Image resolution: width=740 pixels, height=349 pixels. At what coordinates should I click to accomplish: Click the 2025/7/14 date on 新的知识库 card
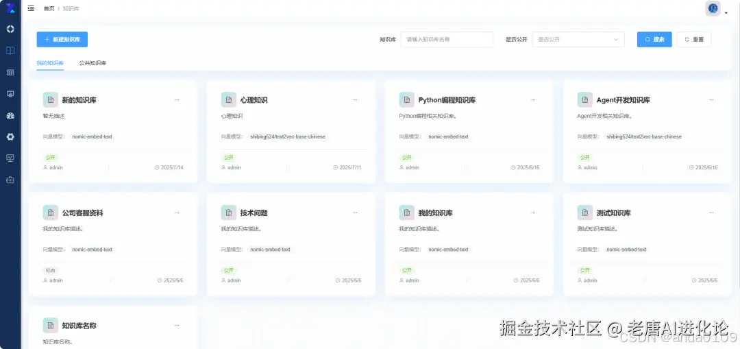pos(169,168)
